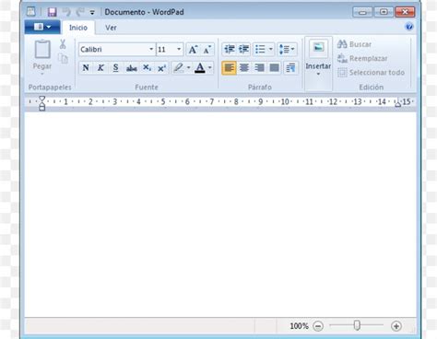The image size is (437, 339).
Task: Click the grow font large A icon
Action: tap(193, 49)
